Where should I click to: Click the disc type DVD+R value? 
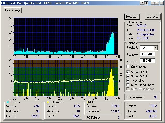[x=141, y=26]
